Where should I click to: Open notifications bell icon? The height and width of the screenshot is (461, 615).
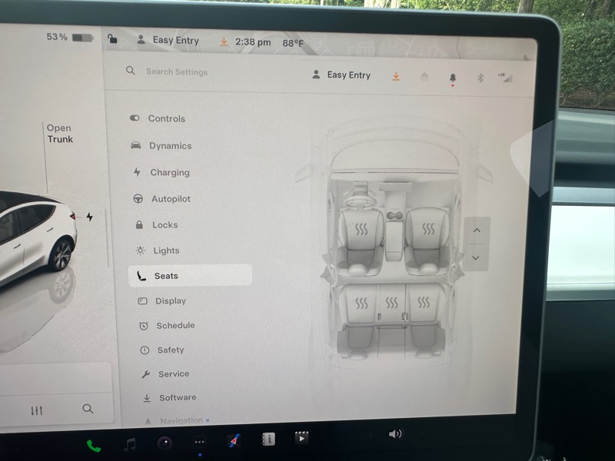452,77
